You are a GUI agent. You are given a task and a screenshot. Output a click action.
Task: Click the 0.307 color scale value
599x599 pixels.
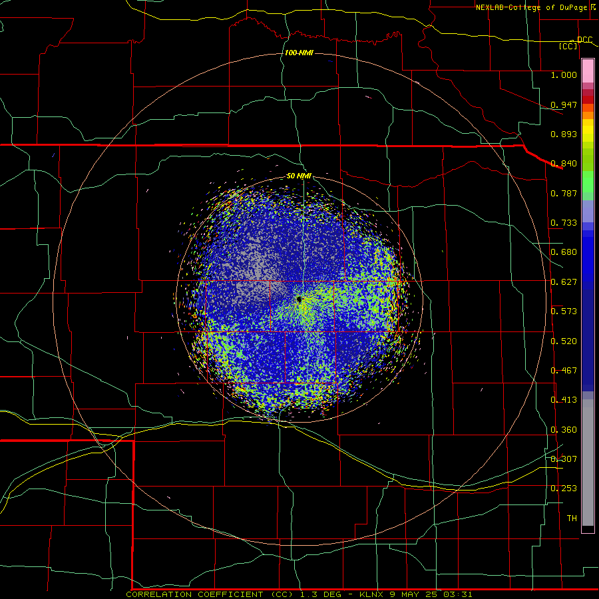point(564,459)
